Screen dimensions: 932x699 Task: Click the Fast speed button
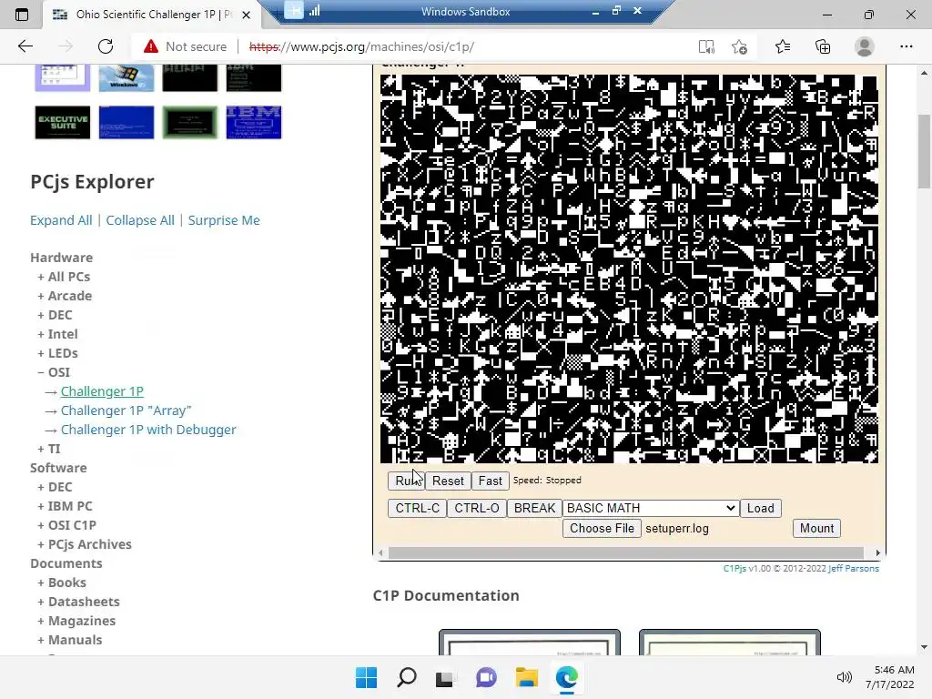(491, 481)
